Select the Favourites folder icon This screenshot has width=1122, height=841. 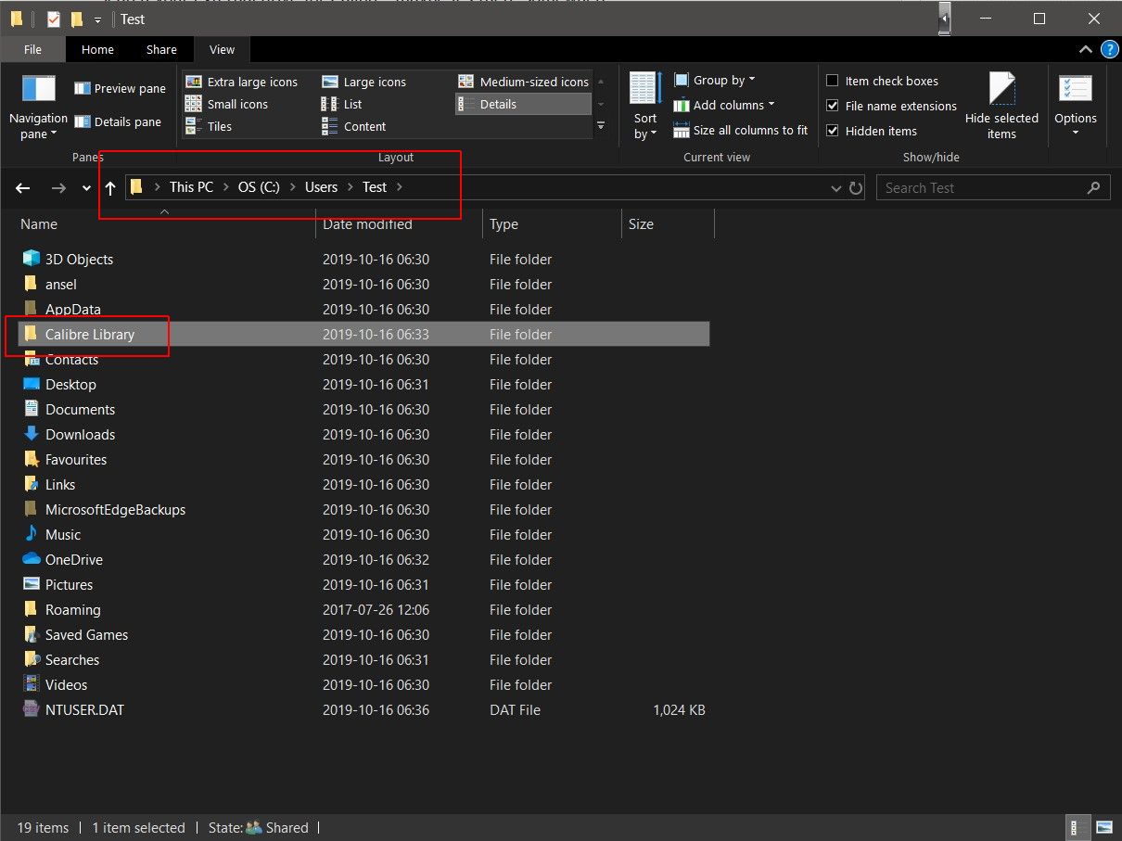coord(32,459)
